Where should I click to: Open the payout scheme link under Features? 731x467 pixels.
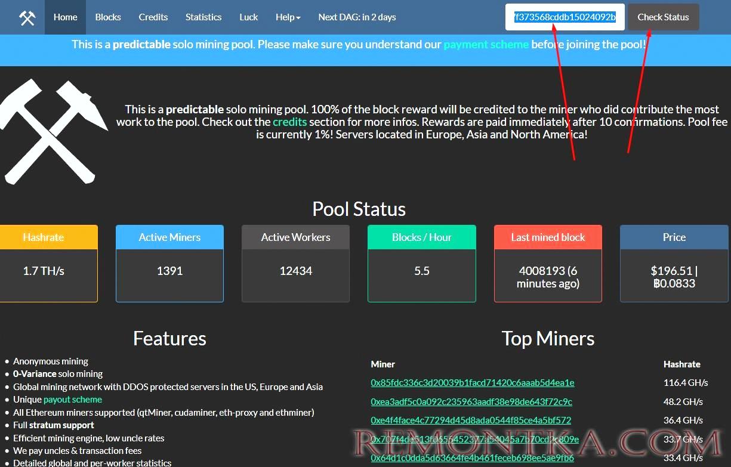(73, 400)
